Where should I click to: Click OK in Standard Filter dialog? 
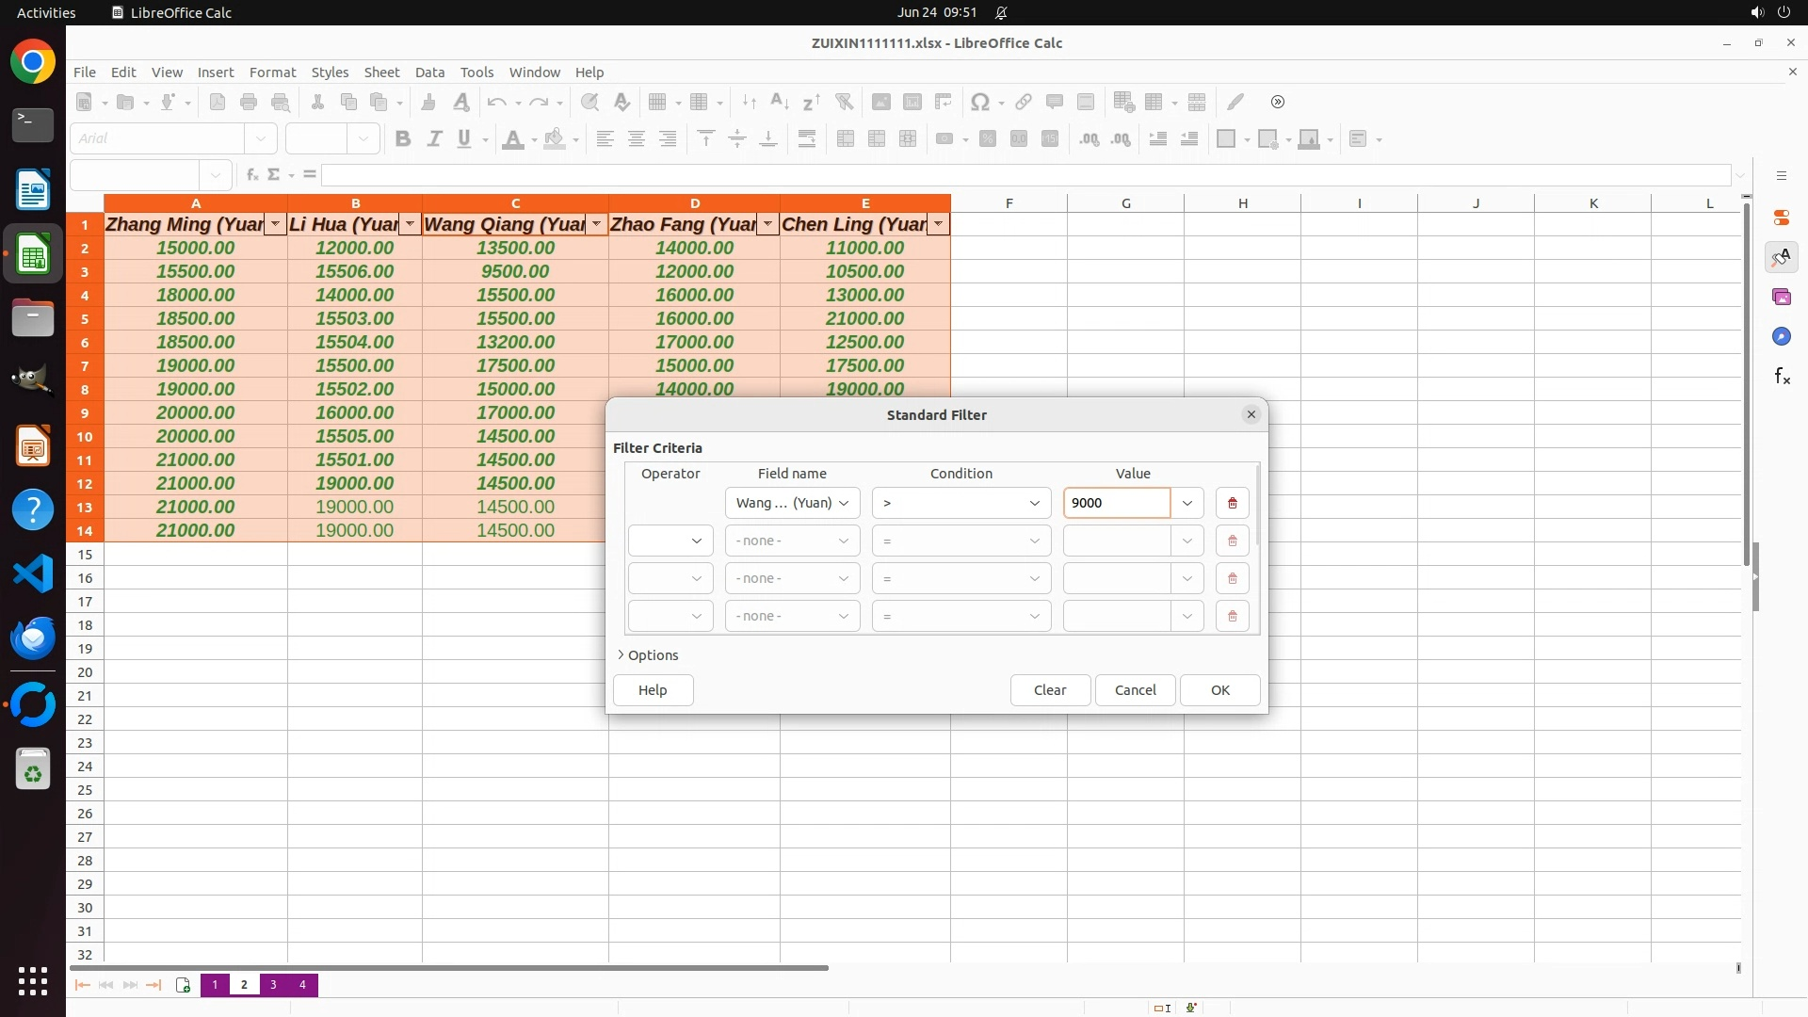(x=1219, y=690)
